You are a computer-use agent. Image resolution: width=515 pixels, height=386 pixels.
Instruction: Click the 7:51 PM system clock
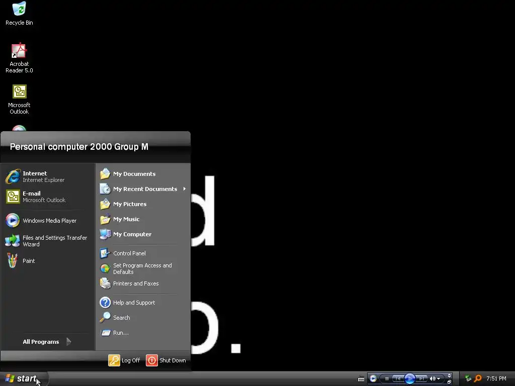point(496,378)
